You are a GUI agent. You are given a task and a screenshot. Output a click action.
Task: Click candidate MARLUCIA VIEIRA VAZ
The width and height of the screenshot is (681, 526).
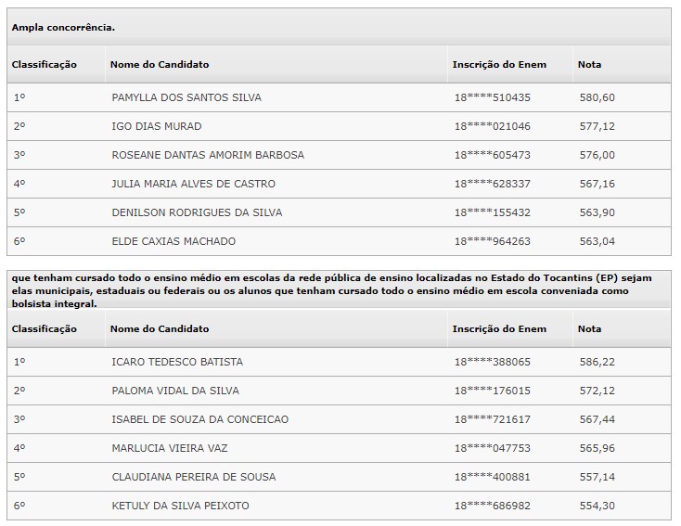[170, 448]
